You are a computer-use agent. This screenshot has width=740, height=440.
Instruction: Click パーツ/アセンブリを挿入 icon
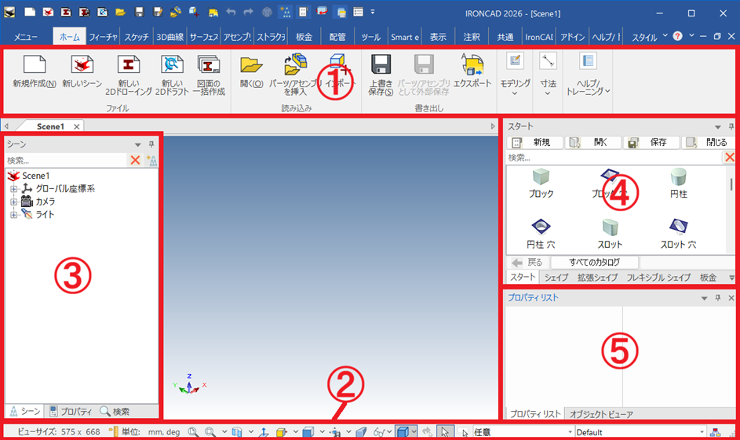[295, 64]
